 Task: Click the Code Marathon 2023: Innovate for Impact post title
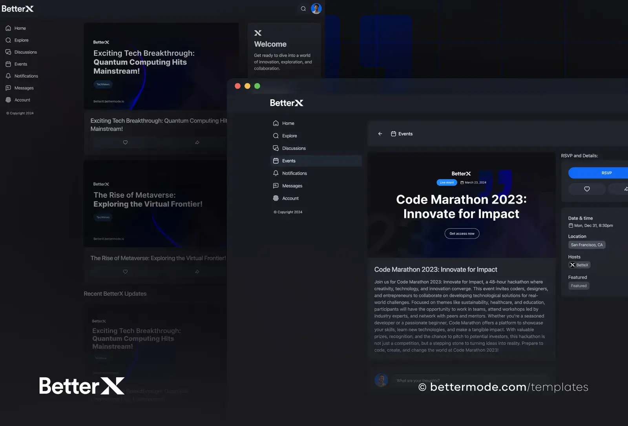coord(436,269)
